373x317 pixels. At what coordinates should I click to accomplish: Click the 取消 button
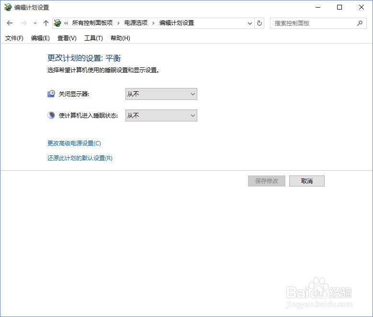(x=306, y=181)
